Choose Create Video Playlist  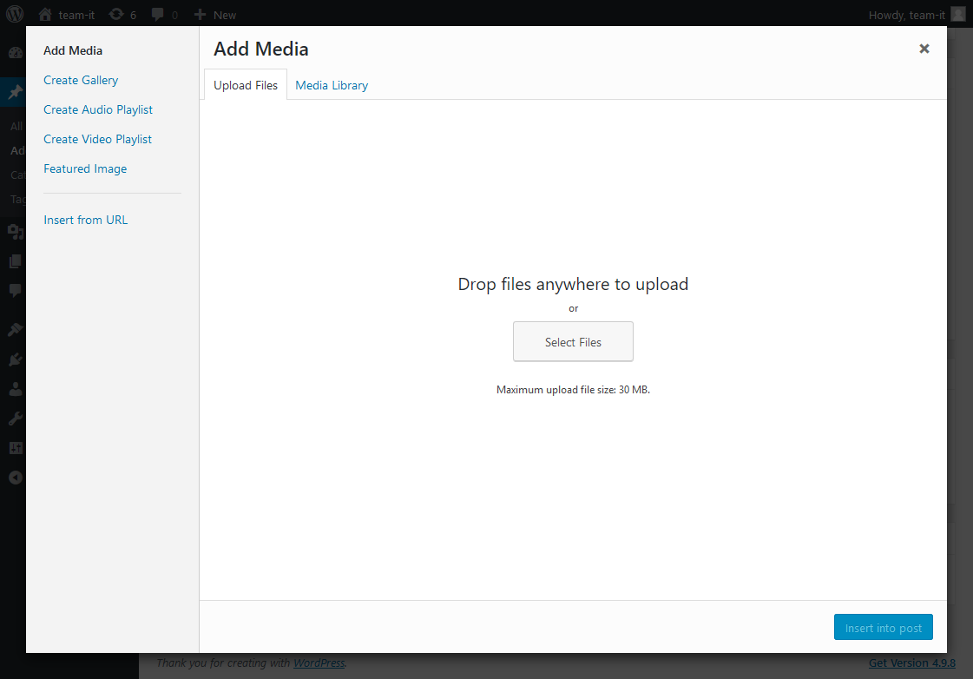[x=97, y=139]
